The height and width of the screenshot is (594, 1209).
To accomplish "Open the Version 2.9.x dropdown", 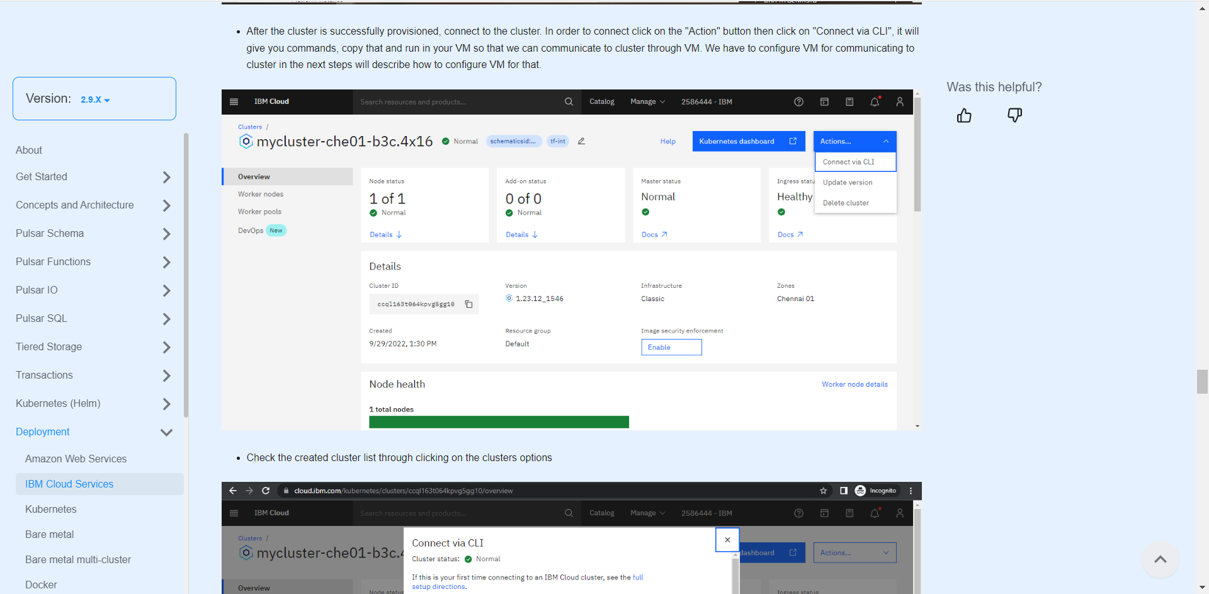I will click(x=95, y=100).
